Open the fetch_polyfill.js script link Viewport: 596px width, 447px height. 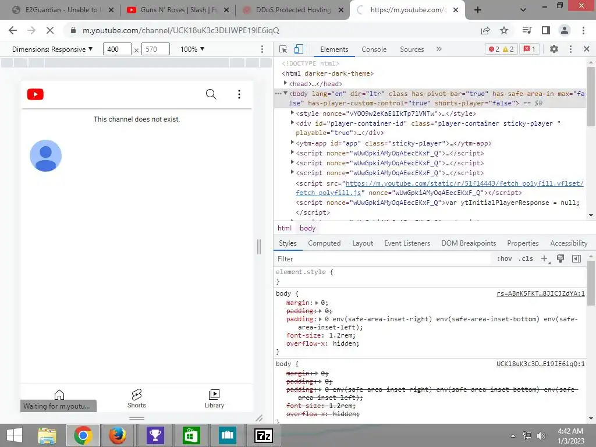[439, 188]
